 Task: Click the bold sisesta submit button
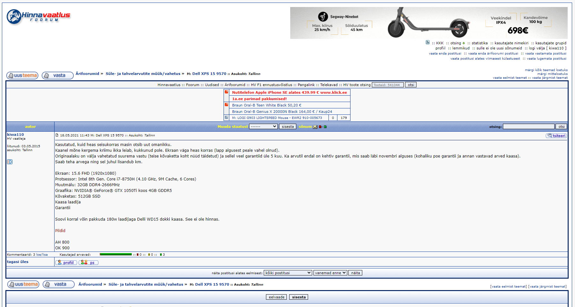point(299,297)
